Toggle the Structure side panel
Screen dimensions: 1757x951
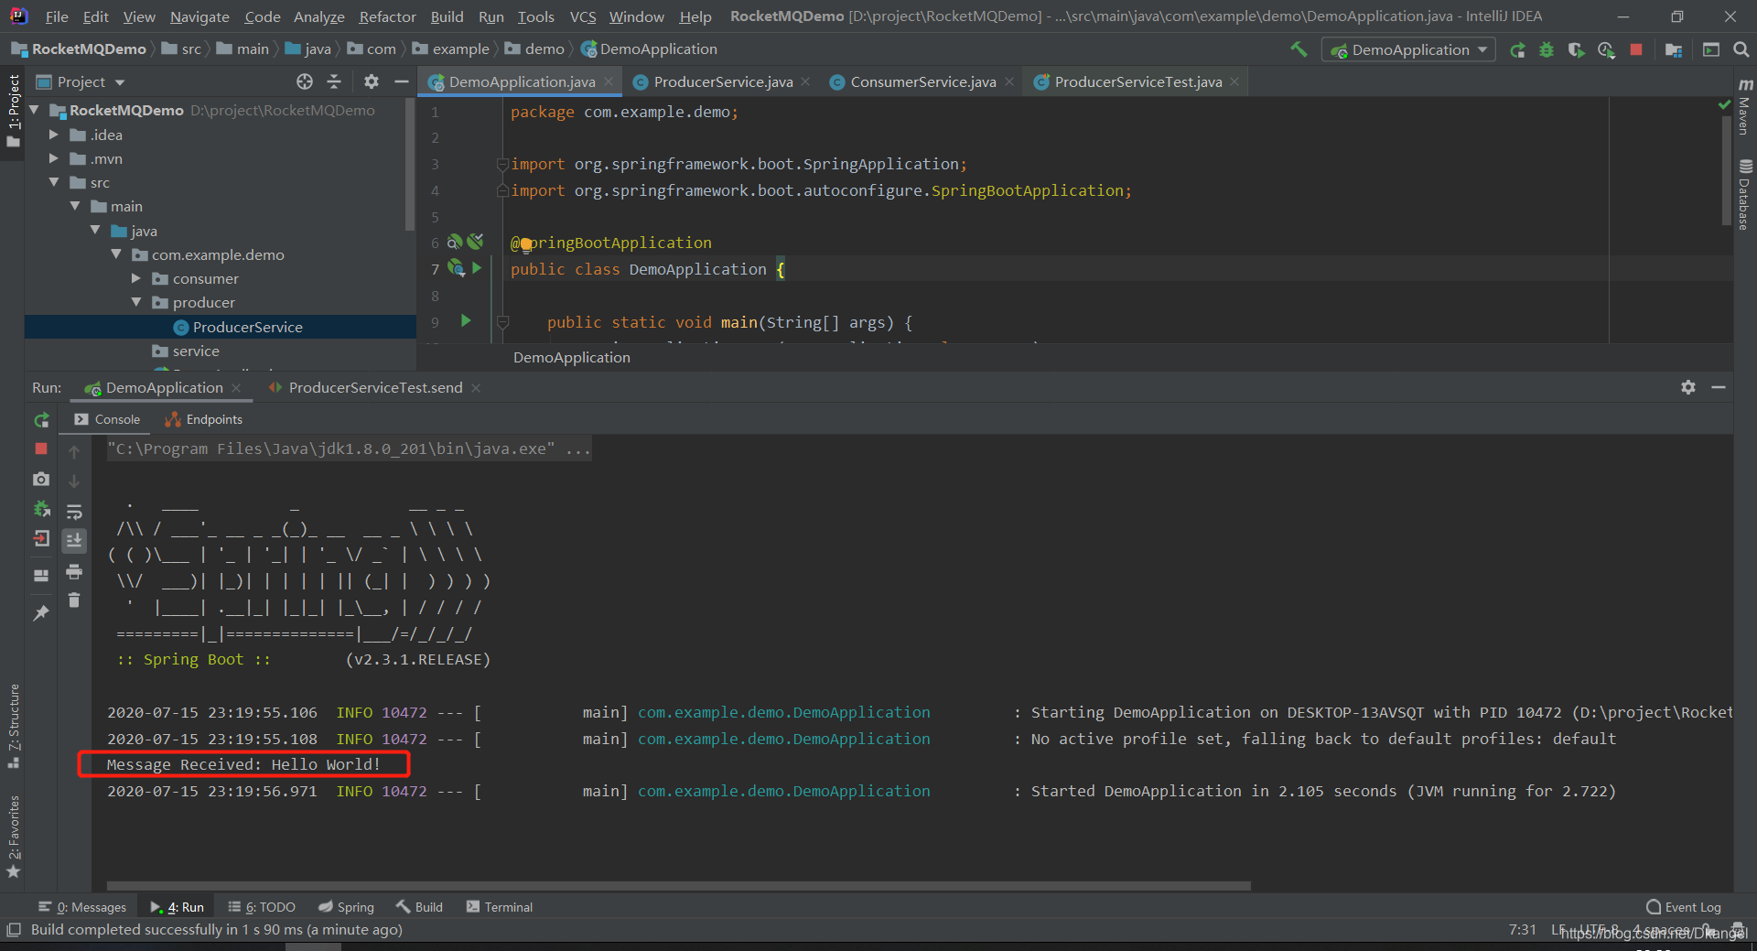click(13, 726)
